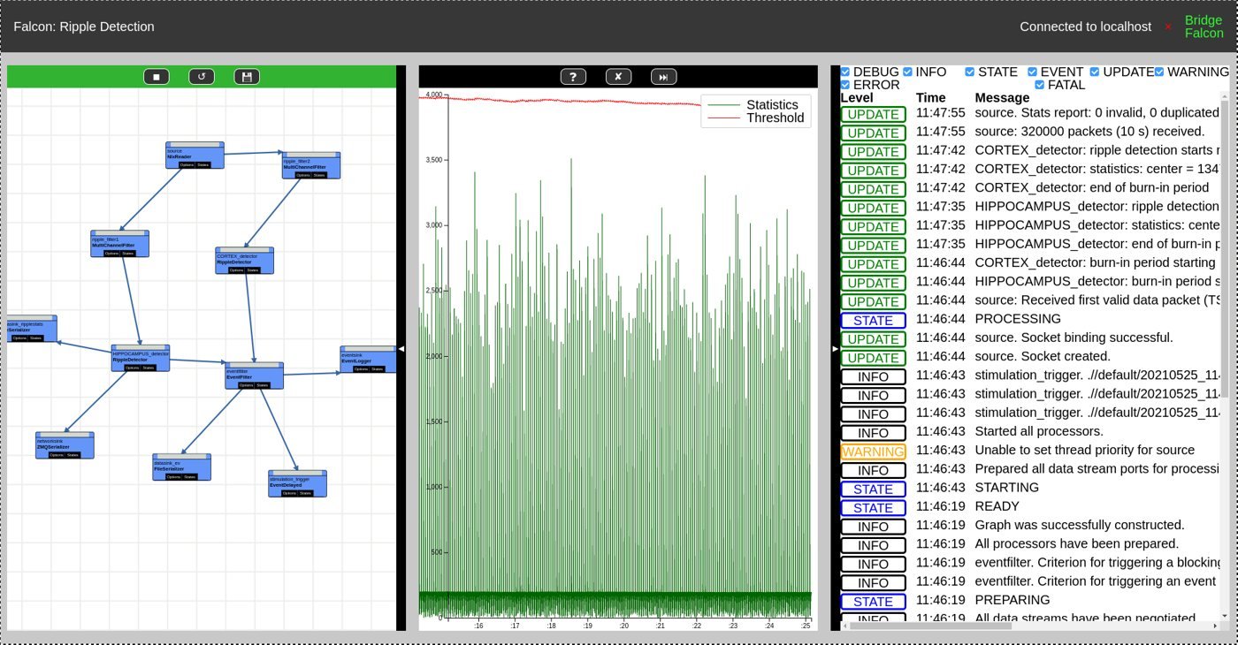The height and width of the screenshot is (645, 1238).
Task: Disable the FATAL log filter
Action: point(1040,85)
